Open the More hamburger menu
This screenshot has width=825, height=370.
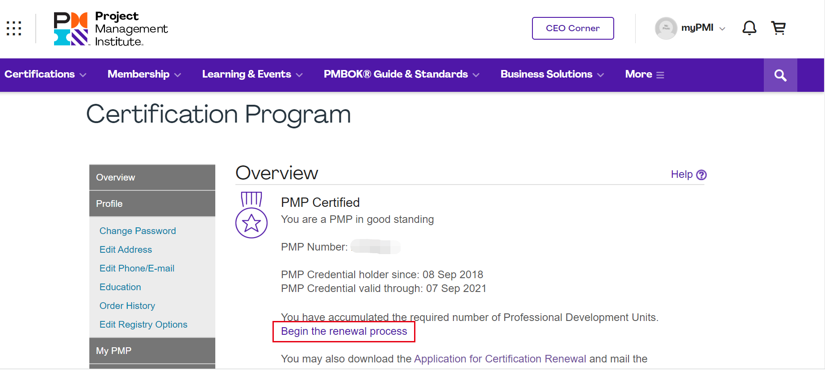coord(645,74)
